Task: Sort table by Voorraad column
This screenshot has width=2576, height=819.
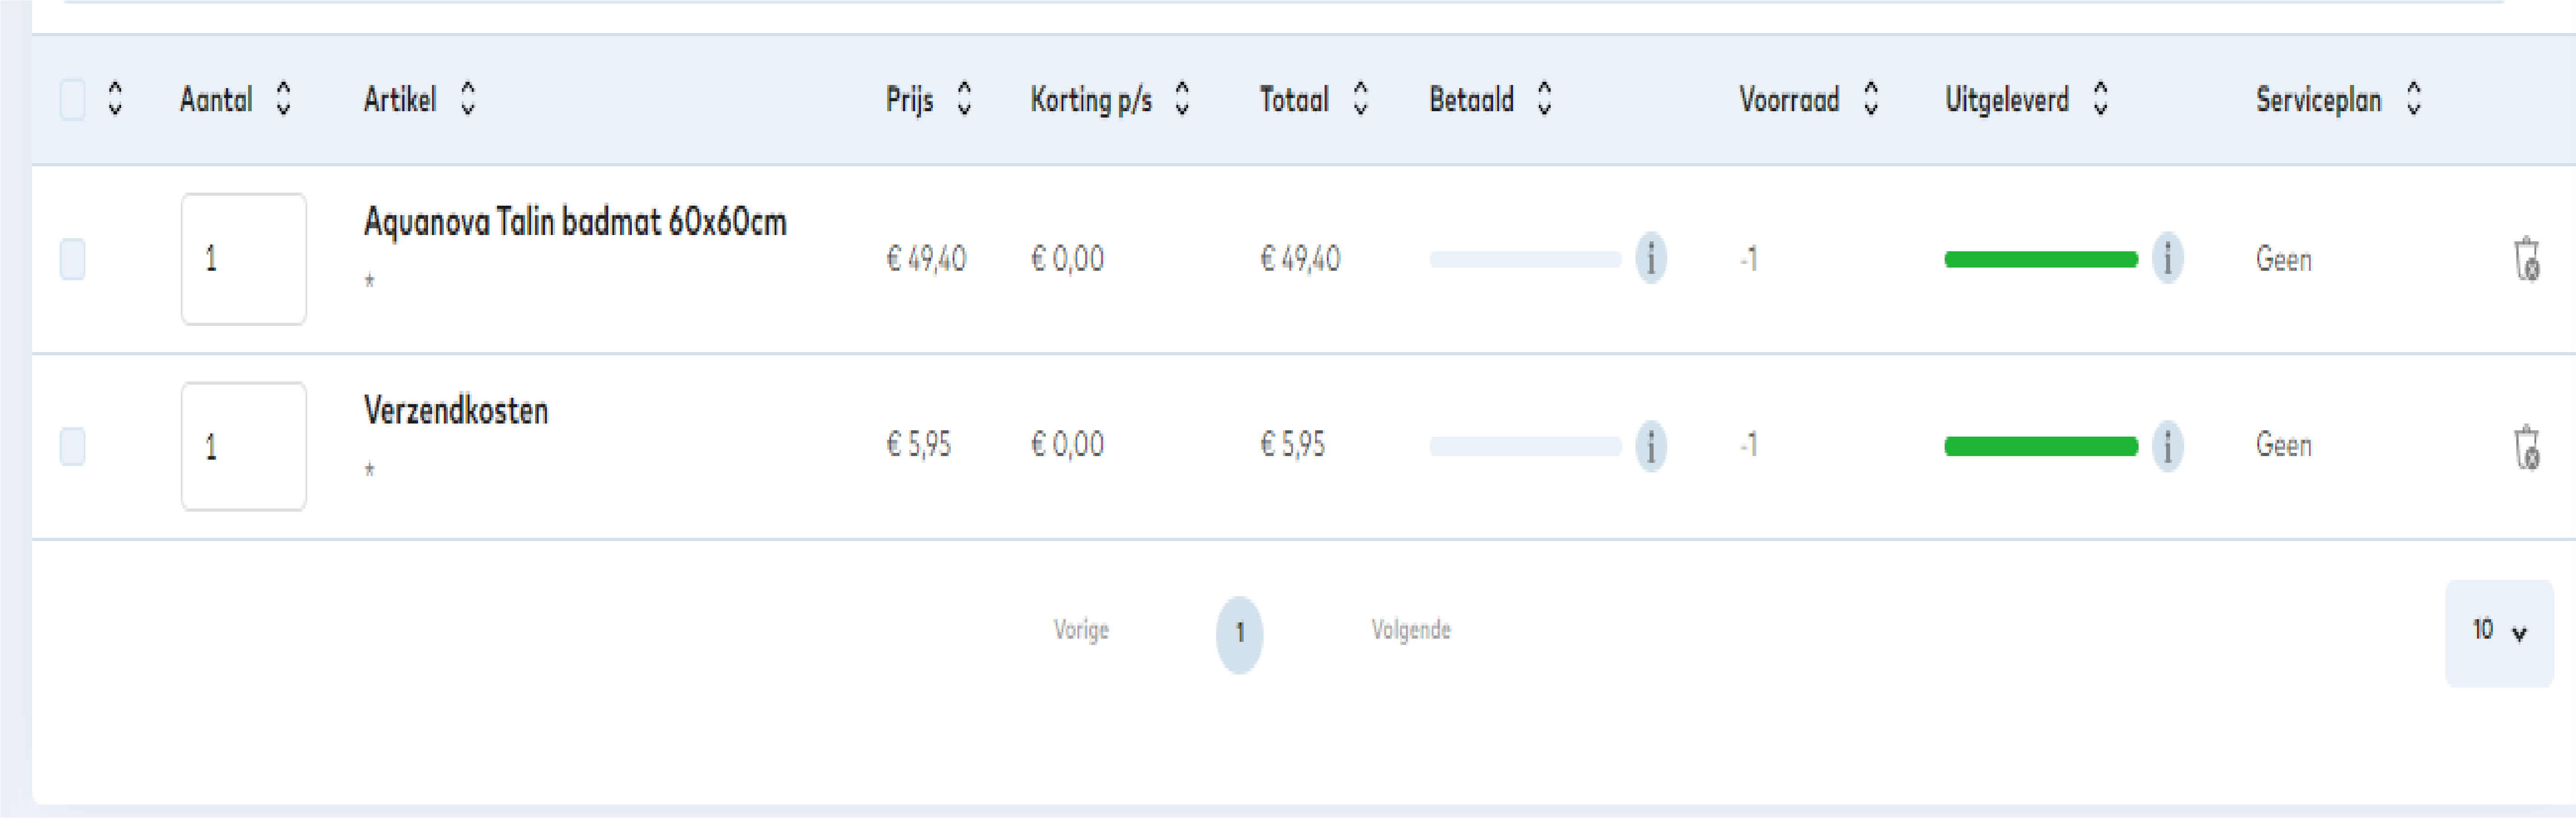Action: click(x=1871, y=99)
